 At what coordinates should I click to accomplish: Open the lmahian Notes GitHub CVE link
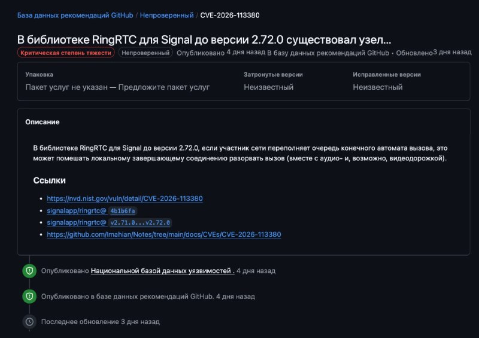coord(163,234)
